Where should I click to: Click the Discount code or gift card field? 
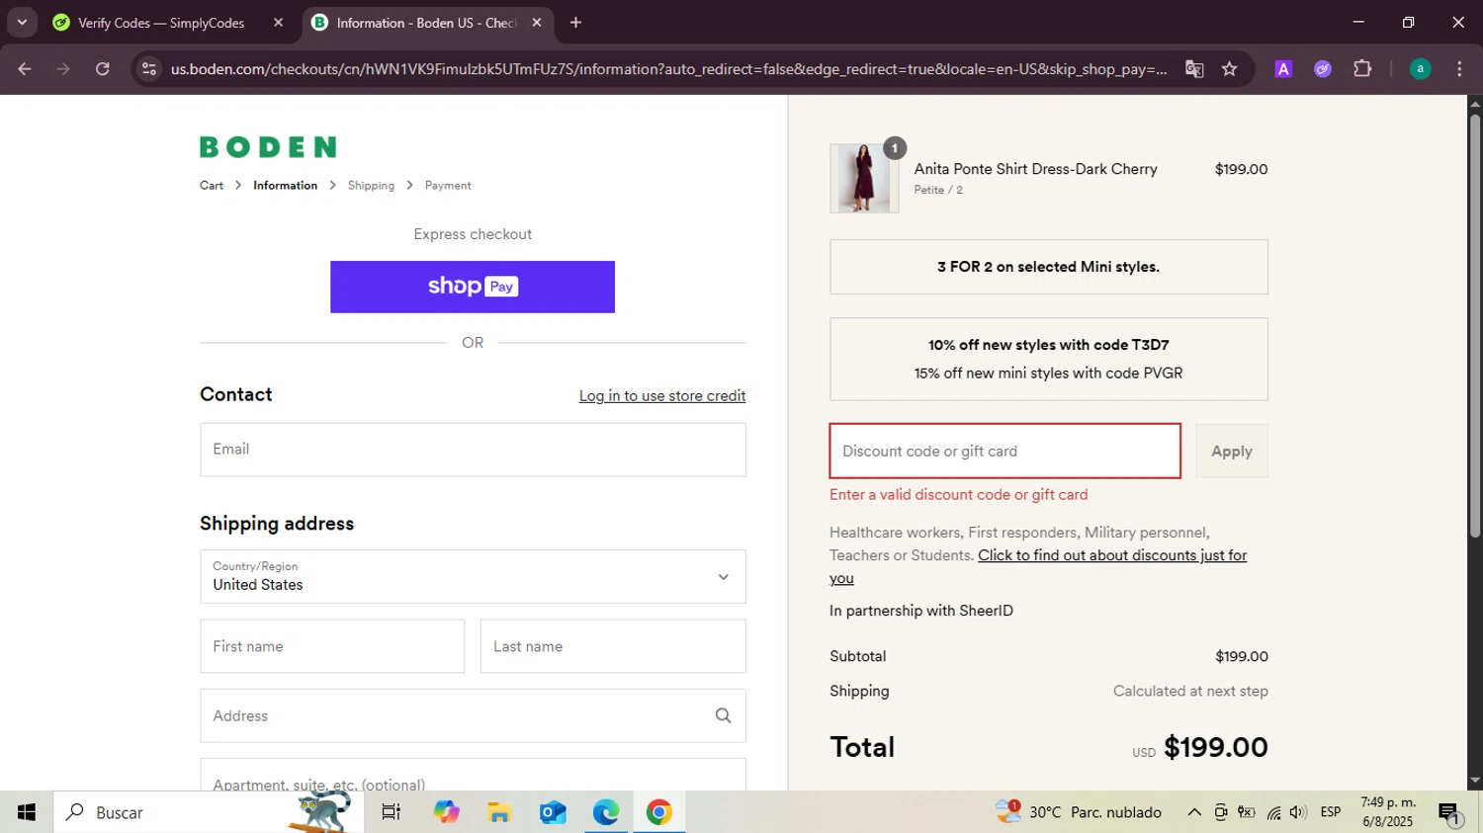click(1004, 452)
